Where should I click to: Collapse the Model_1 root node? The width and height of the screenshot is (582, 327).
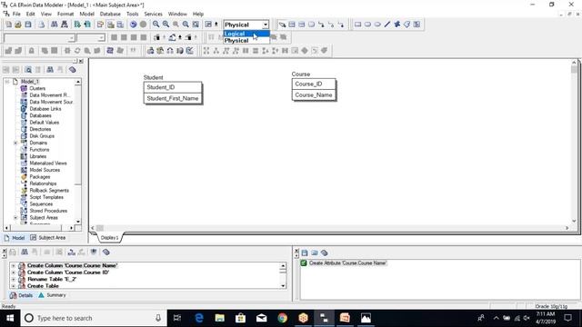click(x=7, y=82)
